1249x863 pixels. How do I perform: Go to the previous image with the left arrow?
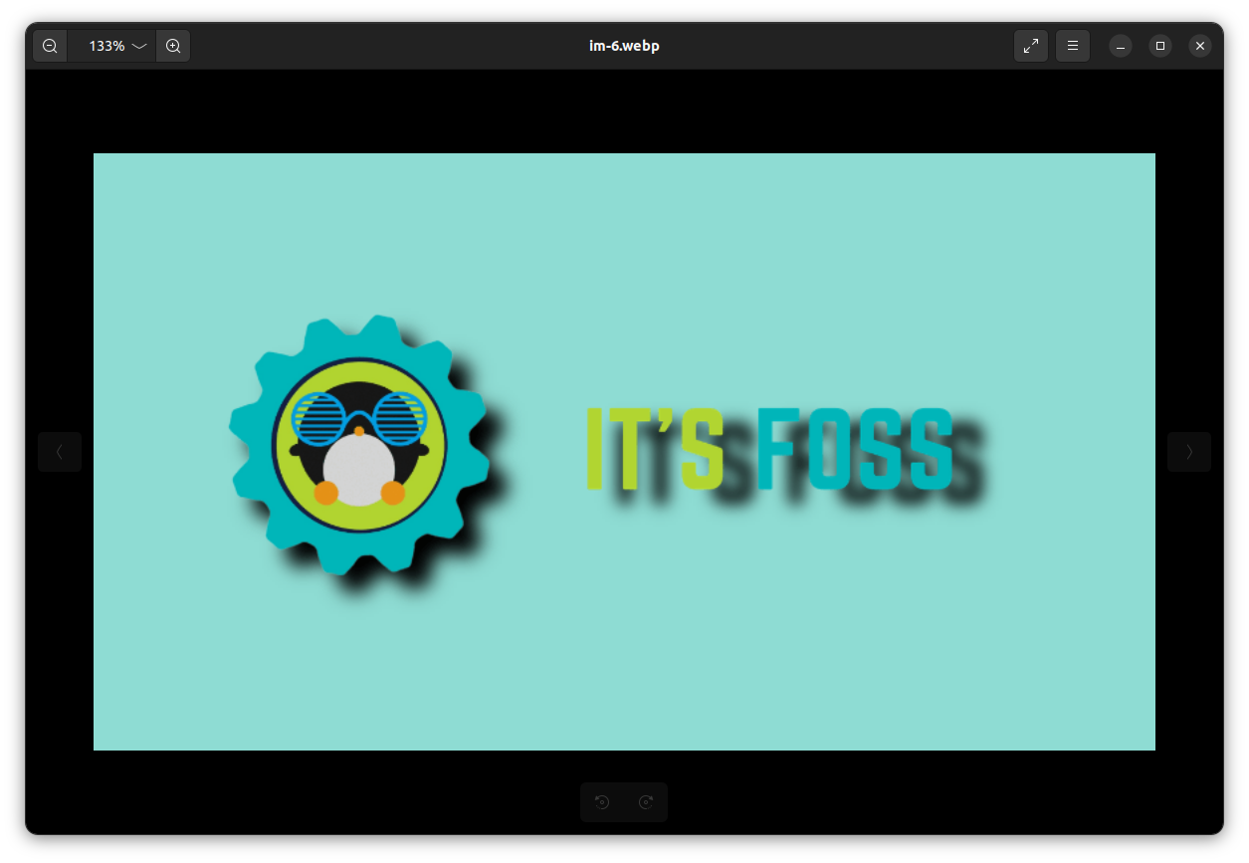(x=59, y=451)
